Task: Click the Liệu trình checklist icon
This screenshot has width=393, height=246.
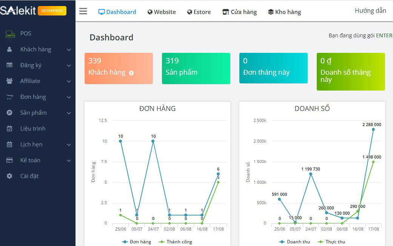Action: (x=10, y=129)
